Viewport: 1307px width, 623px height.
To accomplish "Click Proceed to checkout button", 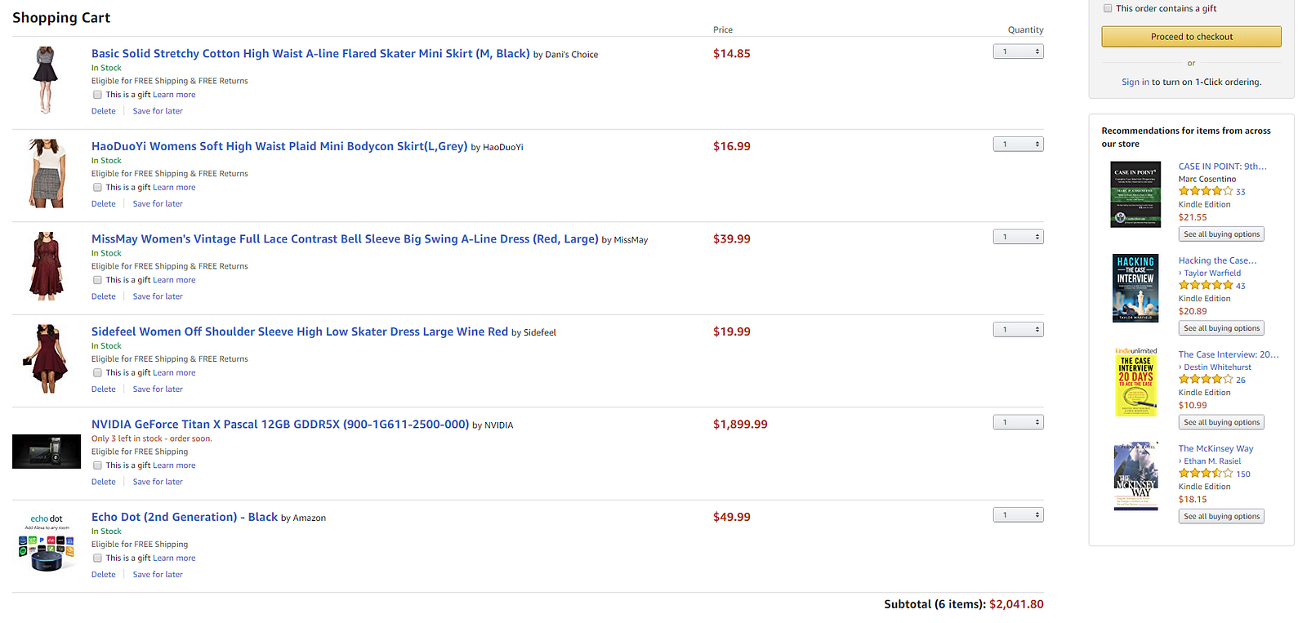I will point(1191,37).
